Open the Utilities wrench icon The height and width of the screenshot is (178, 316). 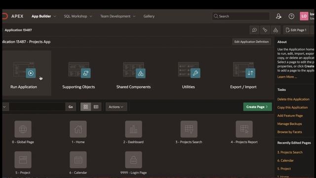[x=196, y=73]
